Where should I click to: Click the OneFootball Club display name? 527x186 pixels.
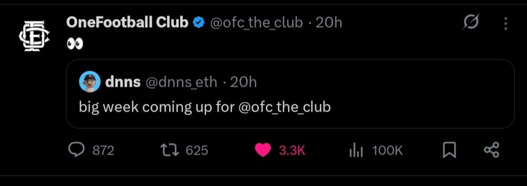point(127,22)
